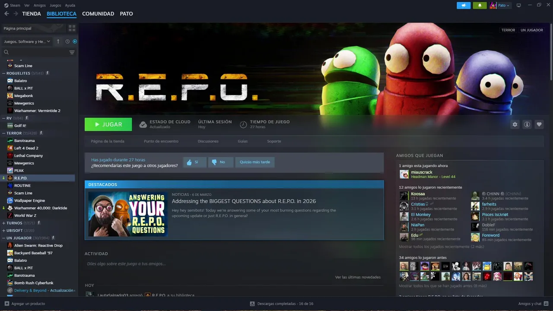Open the Juegos, Software y He... dropdown
Viewport: 553px width, 311px height.
pyautogui.click(x=27, y=41)
